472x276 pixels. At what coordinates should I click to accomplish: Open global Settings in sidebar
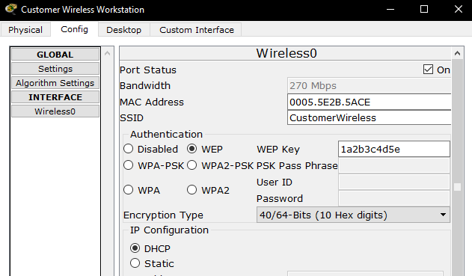(55, 69)
